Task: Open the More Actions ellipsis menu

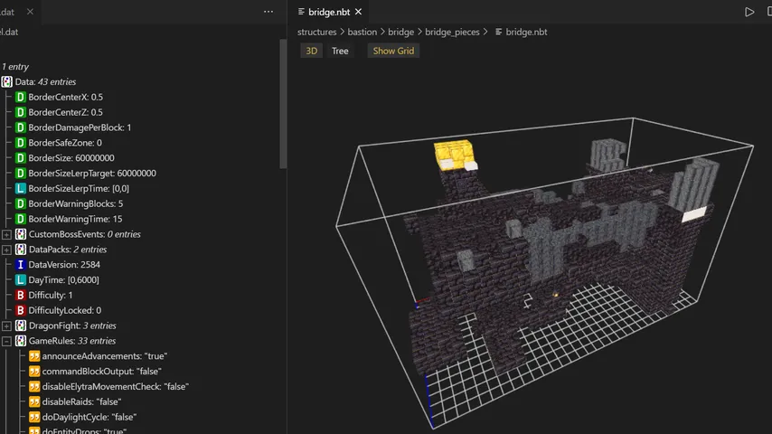Action: click(268, 12)
